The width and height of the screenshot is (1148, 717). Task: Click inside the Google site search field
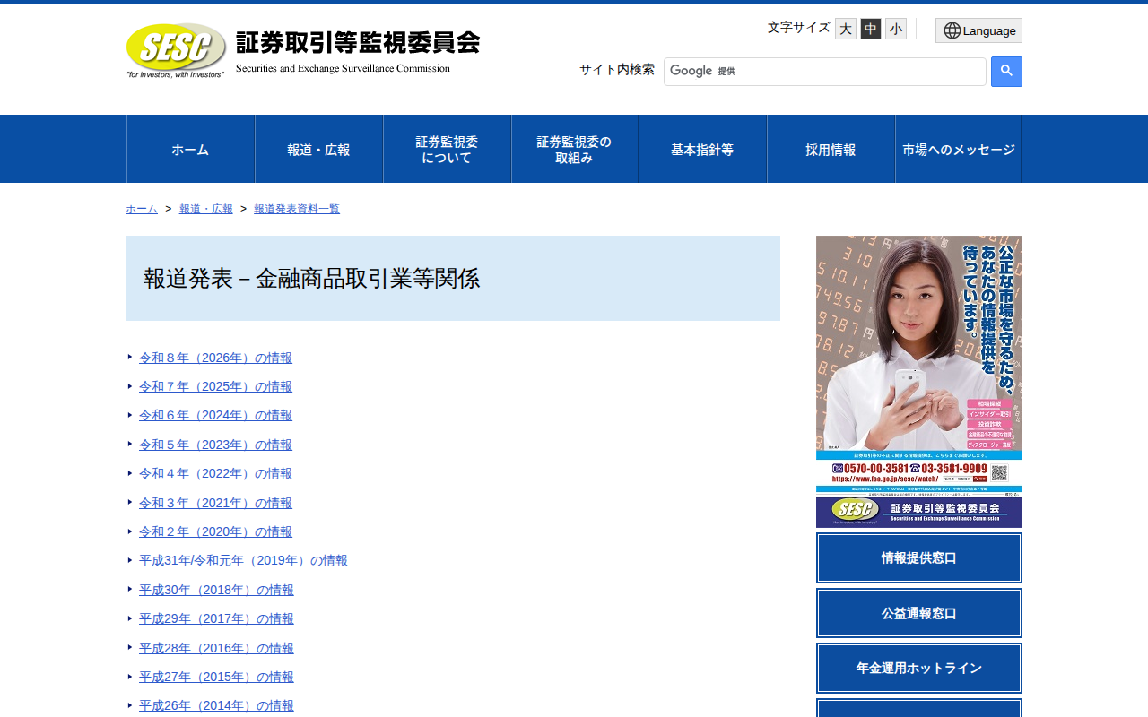coord(825,72)
